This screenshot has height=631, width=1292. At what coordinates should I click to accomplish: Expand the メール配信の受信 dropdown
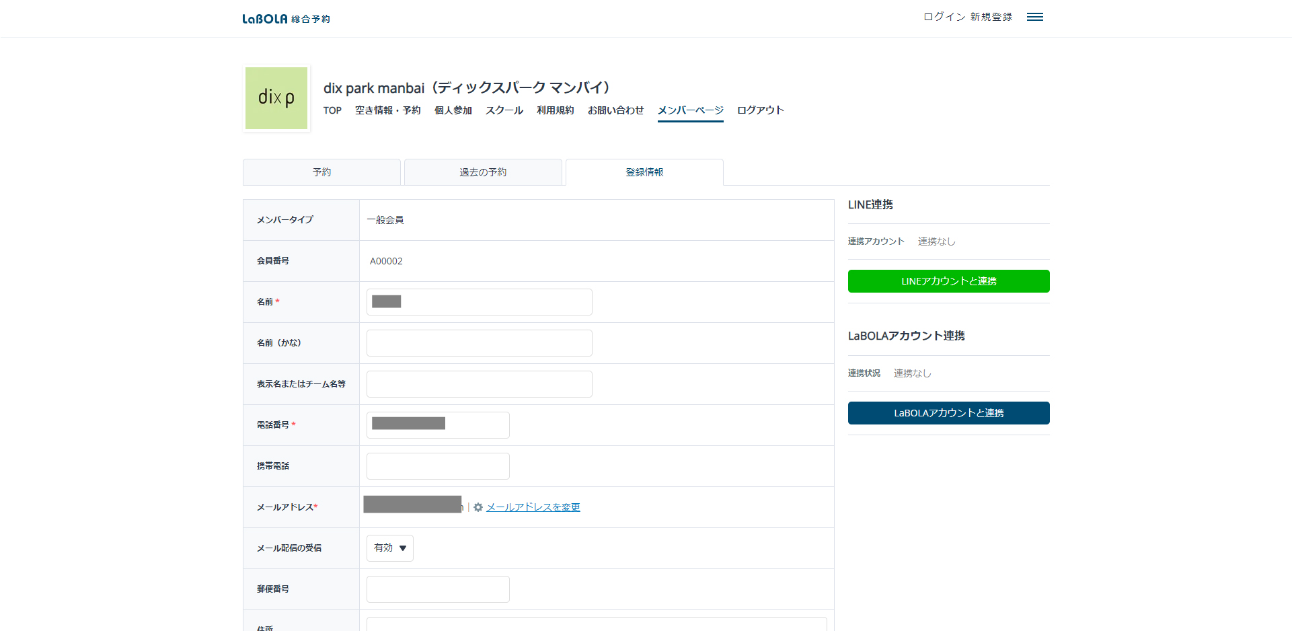click(x=390, y=548)
